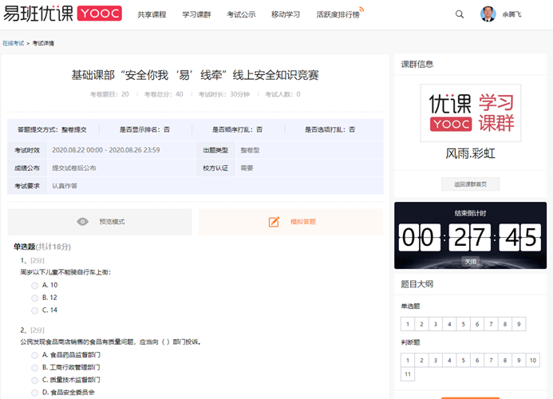Follow the 在线考试 breadcrumb link
The image size is (553, 399).
[x=13, y=43]
